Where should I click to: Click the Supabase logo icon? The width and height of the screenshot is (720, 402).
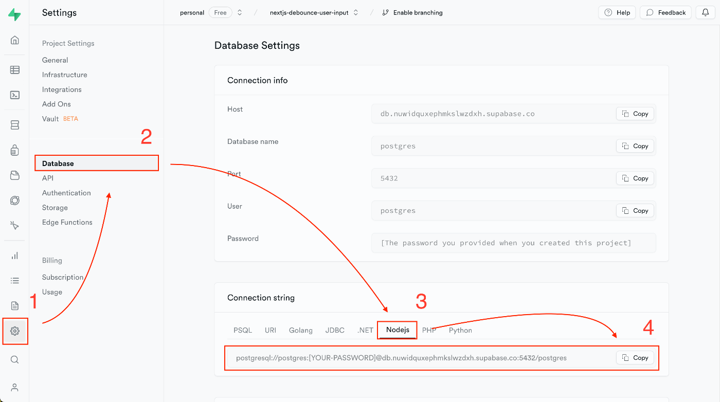pos(15,14)
